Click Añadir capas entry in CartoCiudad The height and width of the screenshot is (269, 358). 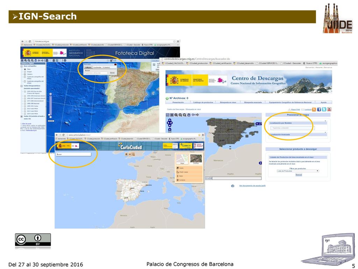pyautogui.click(x=189, y=172)
